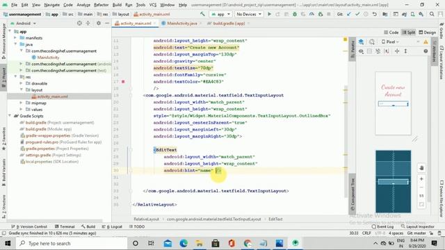Expand the drawable folder

pyautogui.click(x=21, y=83)
